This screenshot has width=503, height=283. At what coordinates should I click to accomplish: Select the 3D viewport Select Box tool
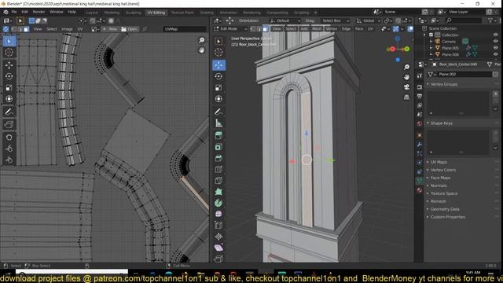(x=218, y=41)
